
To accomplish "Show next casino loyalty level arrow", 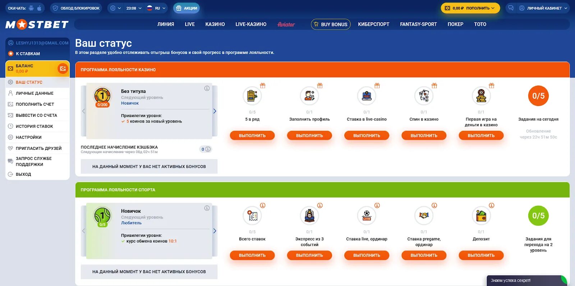I will pyautogui.click(x=215, y=111).
